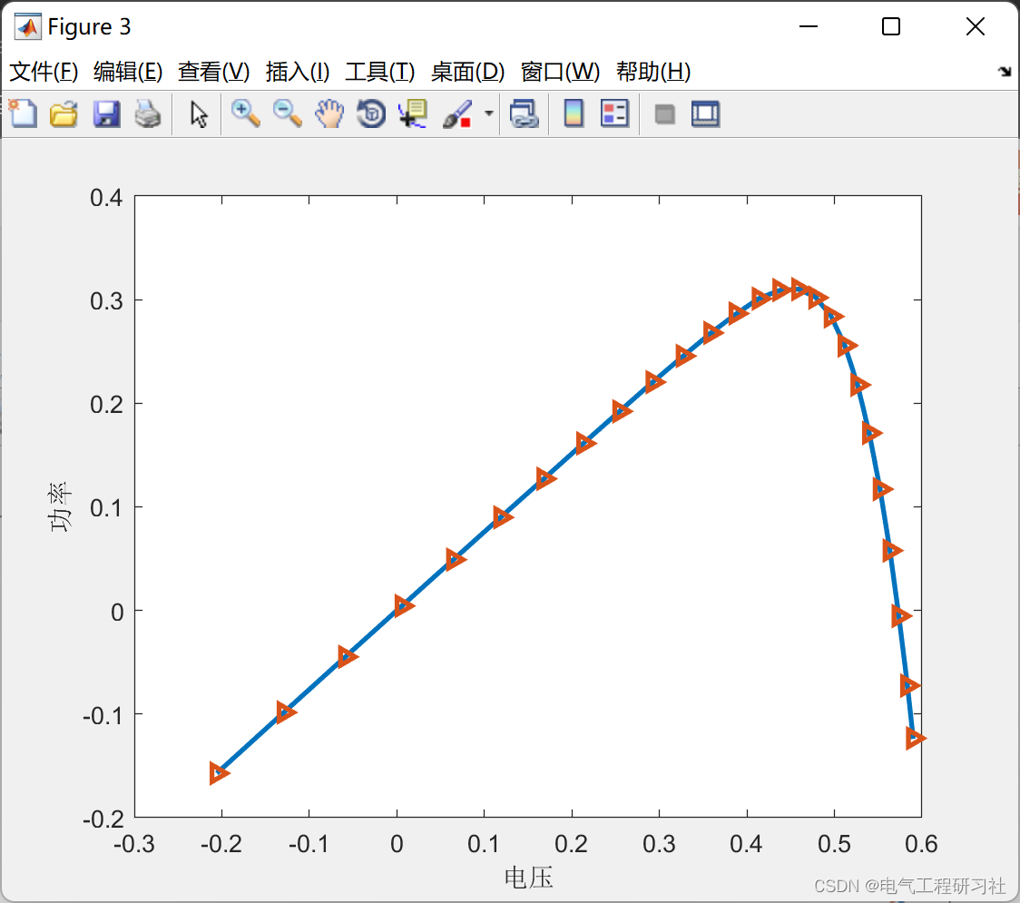Enable the Pan hand tool

click(x=329, y=114)
